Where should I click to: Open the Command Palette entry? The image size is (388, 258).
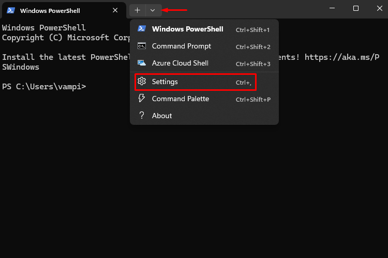pyautogui.click(x=204, y=99)
